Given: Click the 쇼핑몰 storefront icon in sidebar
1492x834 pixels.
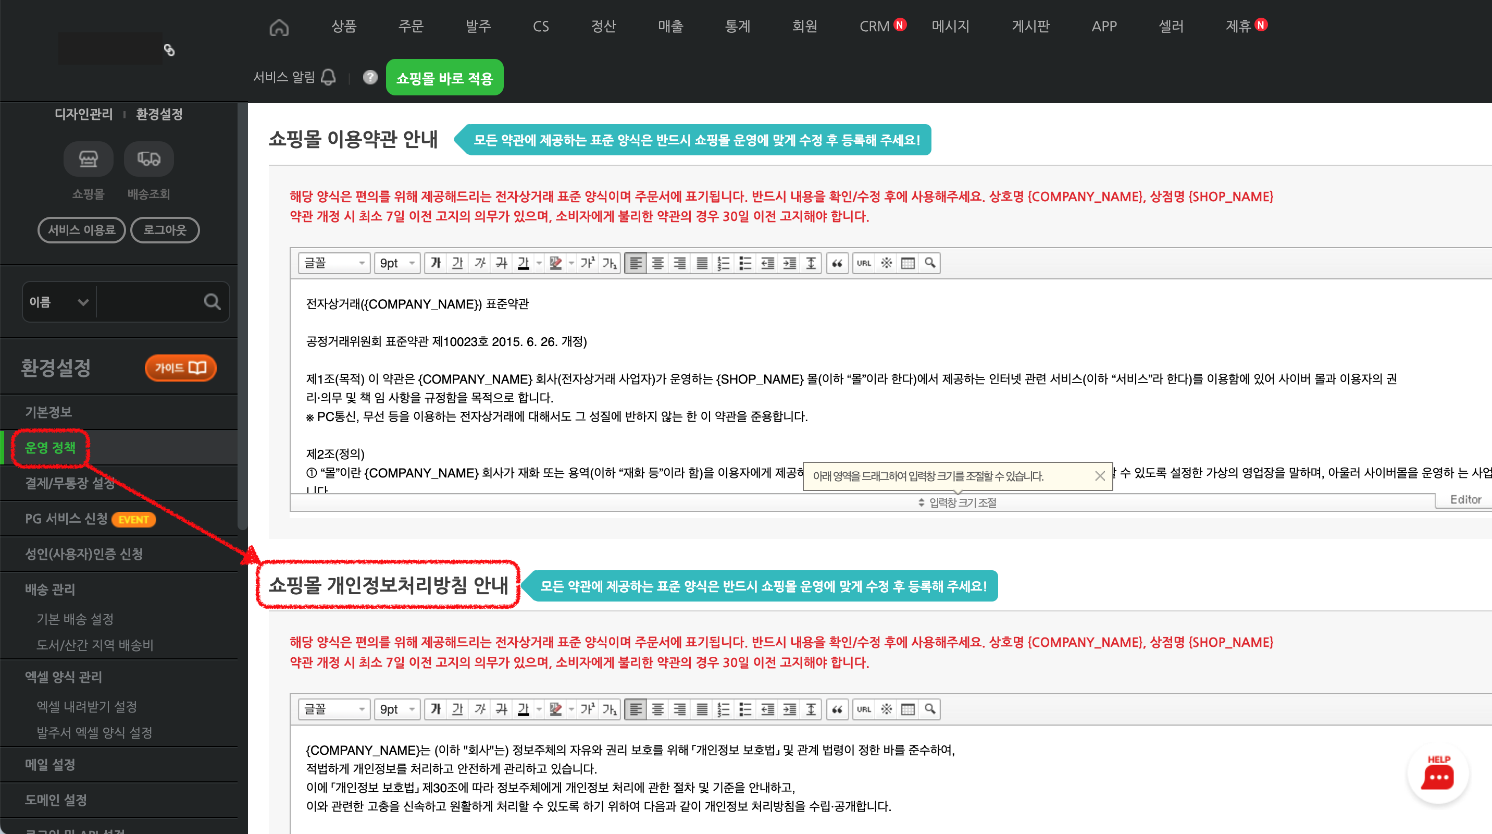Looking at the screenshot, I should tap(88, 159).
